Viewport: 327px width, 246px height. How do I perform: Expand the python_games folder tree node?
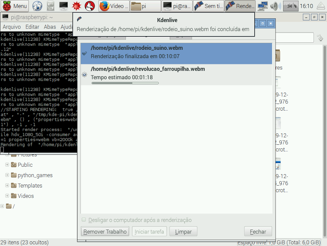[x=7, y=175]
